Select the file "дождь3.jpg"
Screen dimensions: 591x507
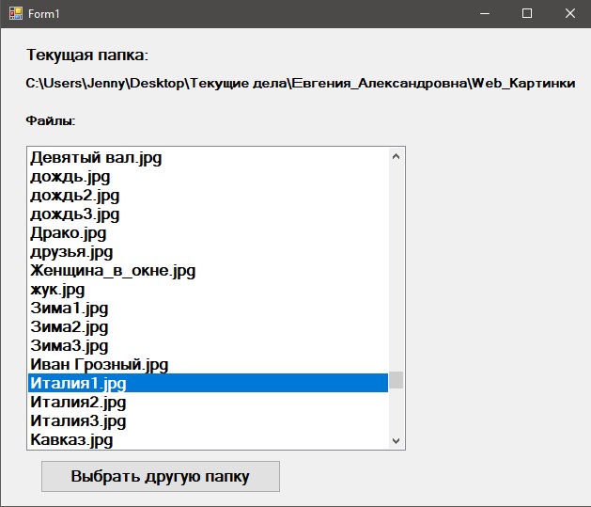click(x=74, y=214)
